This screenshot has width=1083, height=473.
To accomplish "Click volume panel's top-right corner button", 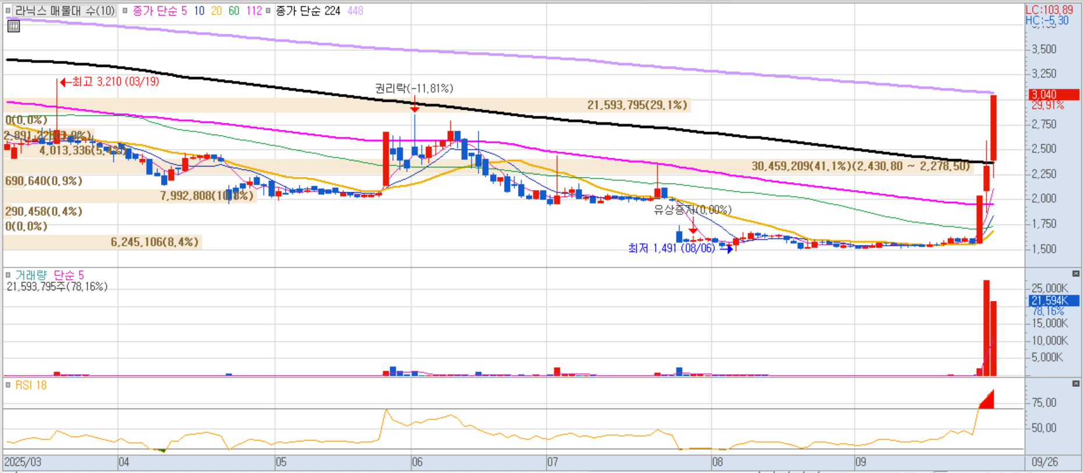I will [1075, 273].
